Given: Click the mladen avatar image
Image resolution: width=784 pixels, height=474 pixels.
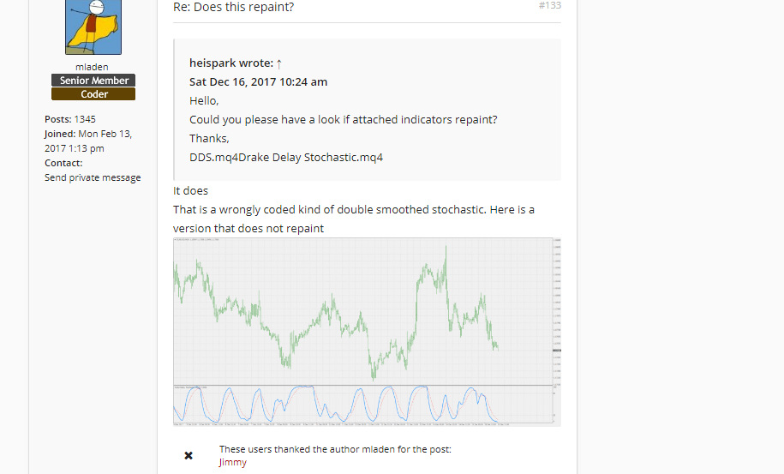Looking at the screenshot, I should [93, 26].
